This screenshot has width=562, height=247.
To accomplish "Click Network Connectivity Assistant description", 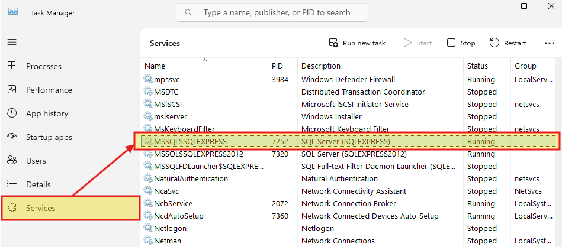I will [x=354, y=191].
